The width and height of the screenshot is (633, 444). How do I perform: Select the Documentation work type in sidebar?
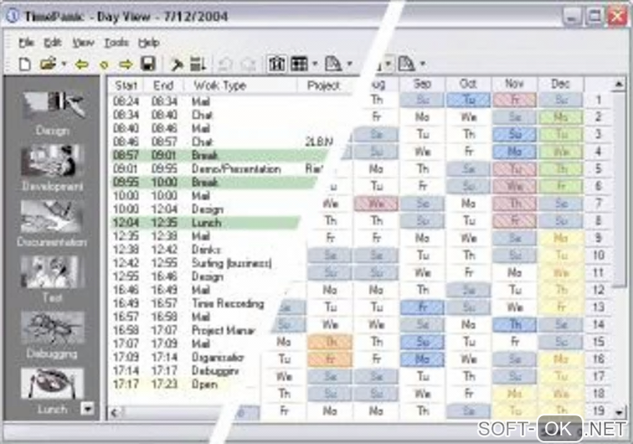[53, 224]
